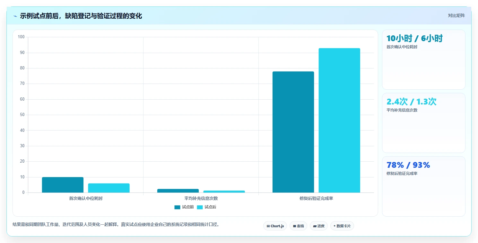
Task: Click the 平均补充信息次数 card caption
Action: [x=402, y=110]
